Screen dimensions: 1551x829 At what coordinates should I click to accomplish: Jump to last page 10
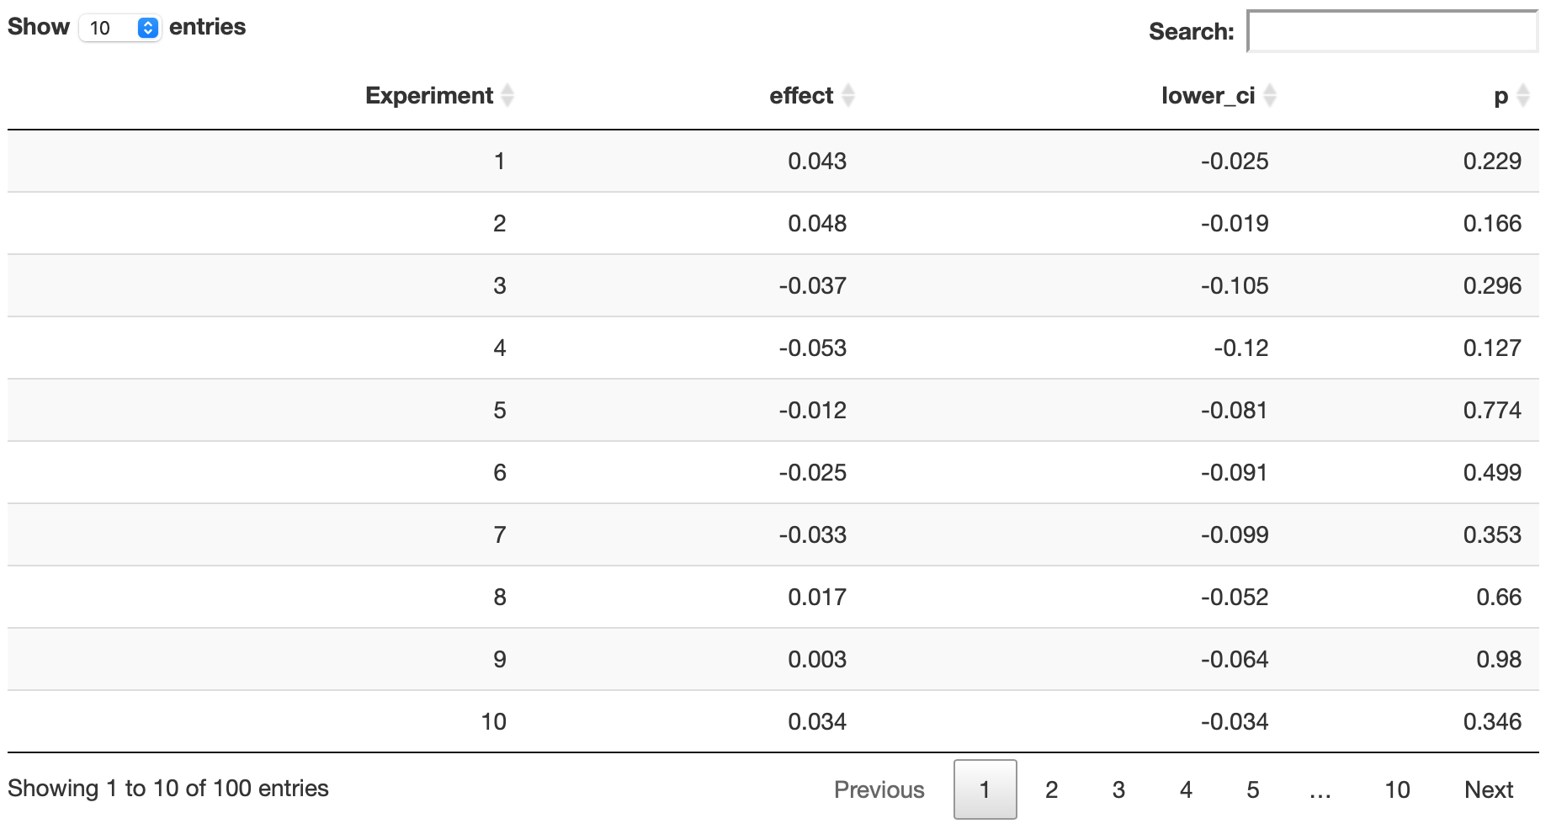pyautogui.click(x=1397, y=789)
